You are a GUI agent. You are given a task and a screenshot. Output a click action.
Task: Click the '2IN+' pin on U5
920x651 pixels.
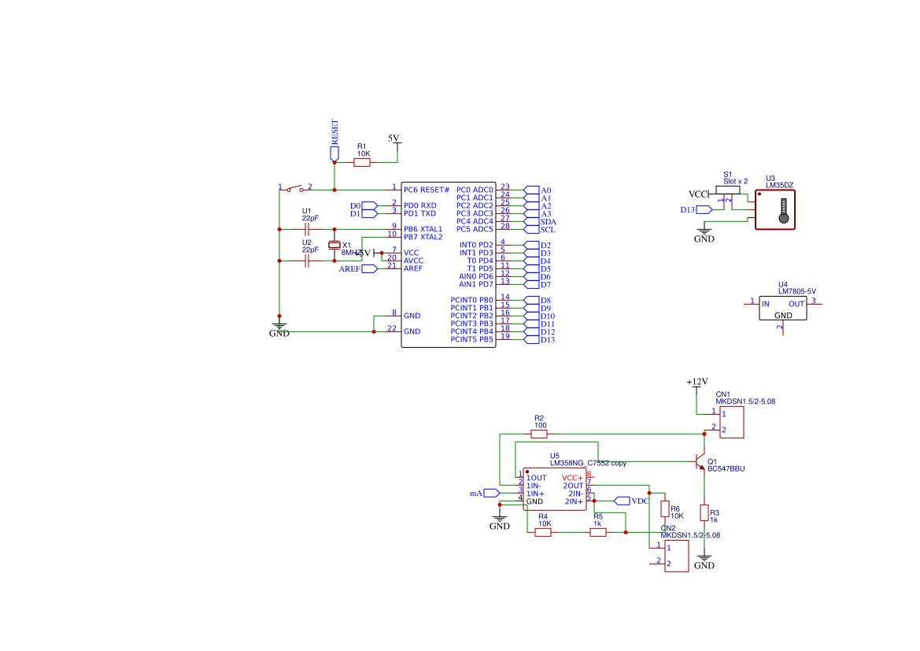tap(575, 502)
